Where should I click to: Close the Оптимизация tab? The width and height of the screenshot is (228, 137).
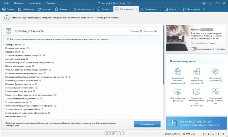point(93,9)
